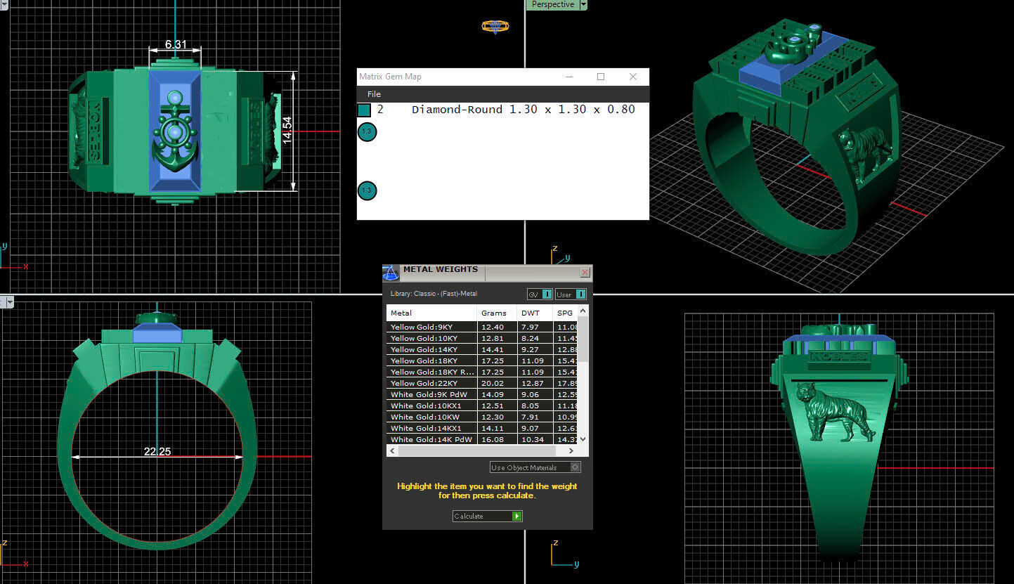Open the File menu in Gem Map
Viewport: 1014px width, 584px height.
(x=374, y=94)
